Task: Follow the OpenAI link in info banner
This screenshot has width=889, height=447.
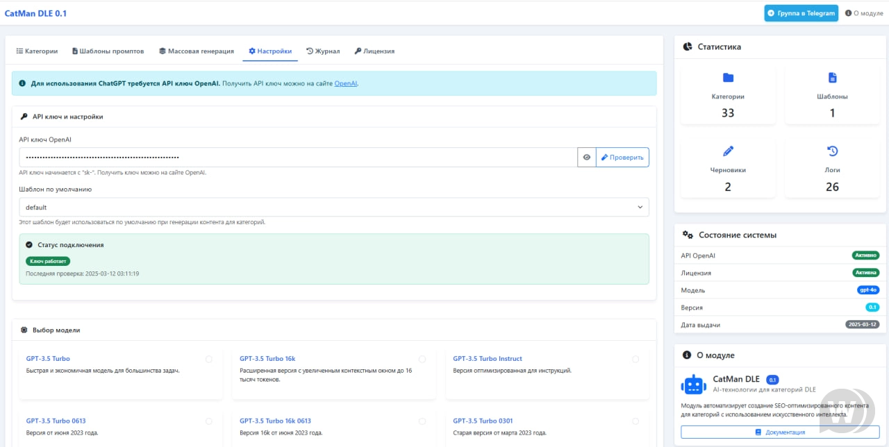Action: [345, 83]
